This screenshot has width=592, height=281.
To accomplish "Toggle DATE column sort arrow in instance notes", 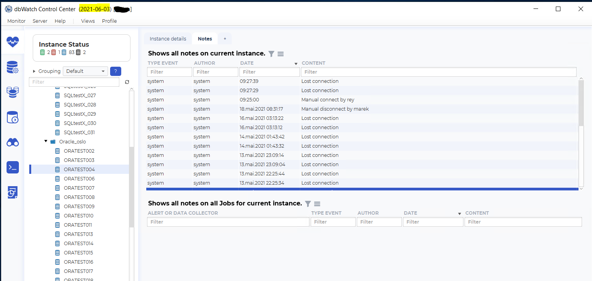I will click(x=296, y=64).
